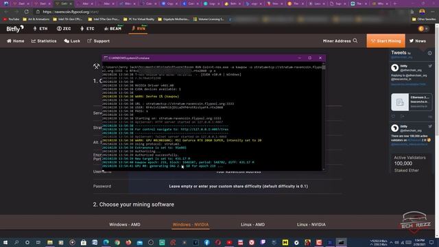Viewport: 439px width, 247px height.
Task: Click the taskbar search icon
Action: [16, 242]
